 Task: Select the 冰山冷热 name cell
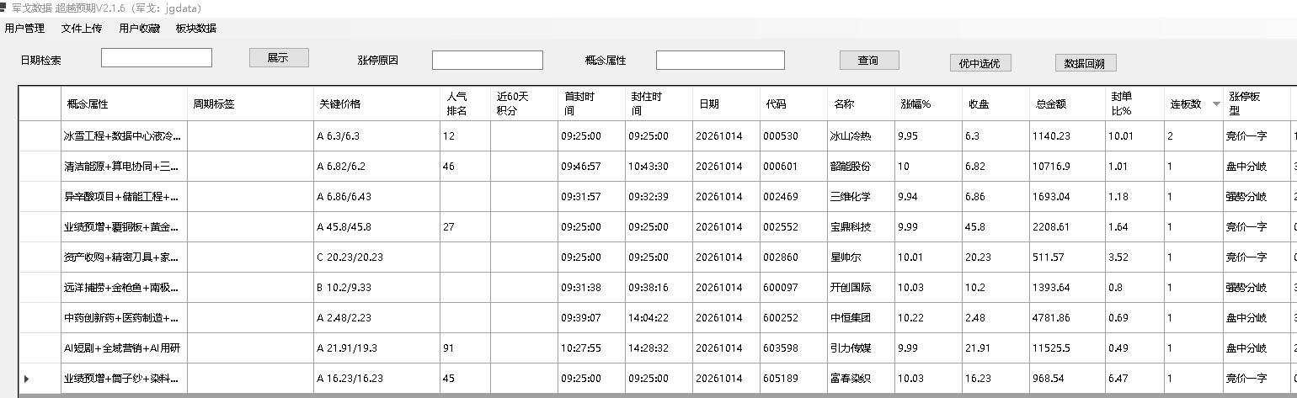[861, 135]
